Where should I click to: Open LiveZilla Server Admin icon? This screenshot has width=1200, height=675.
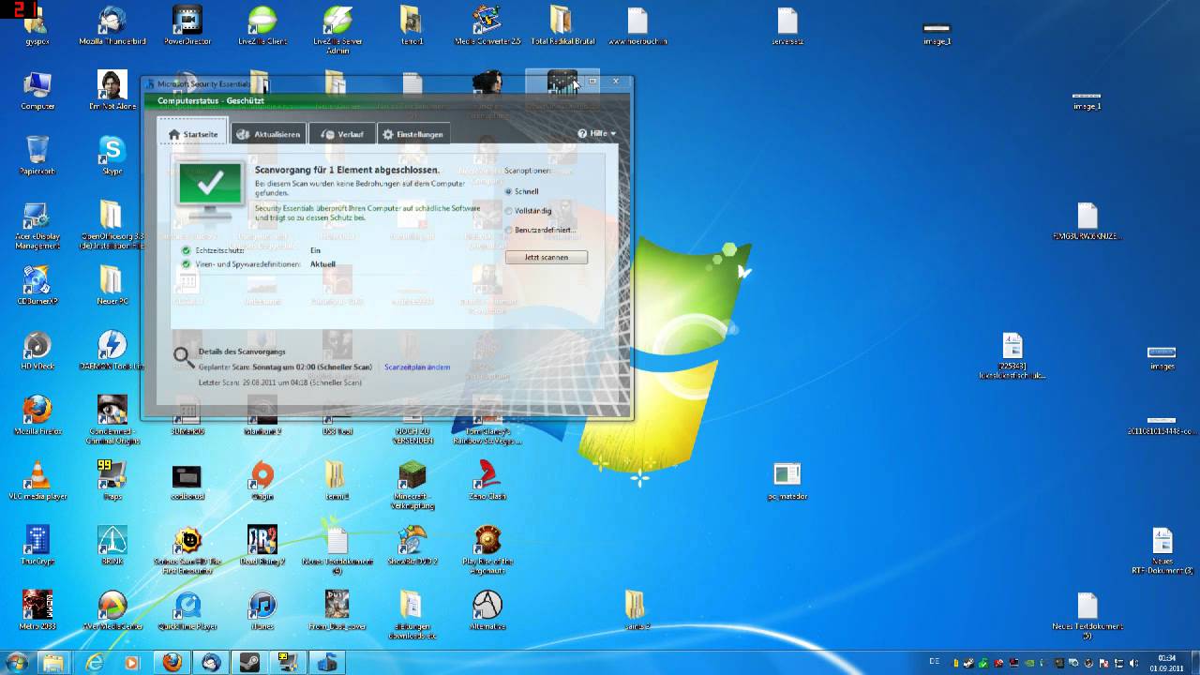coord(337,30)
